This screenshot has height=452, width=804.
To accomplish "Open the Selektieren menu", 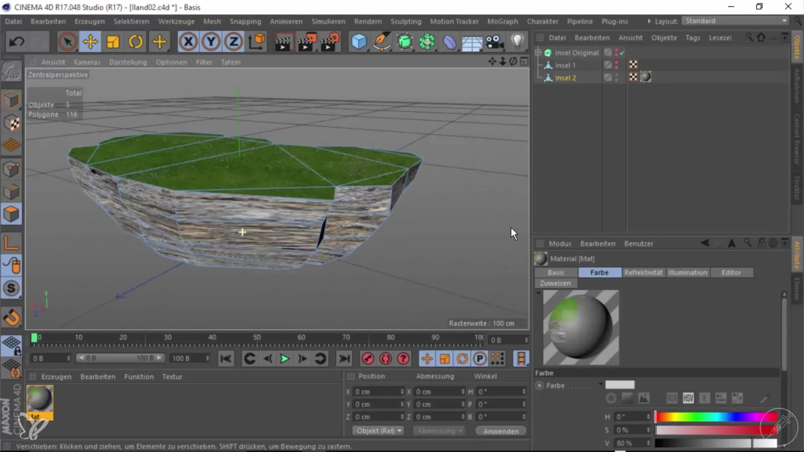I will pyautogui.click(x=131, y=21).
